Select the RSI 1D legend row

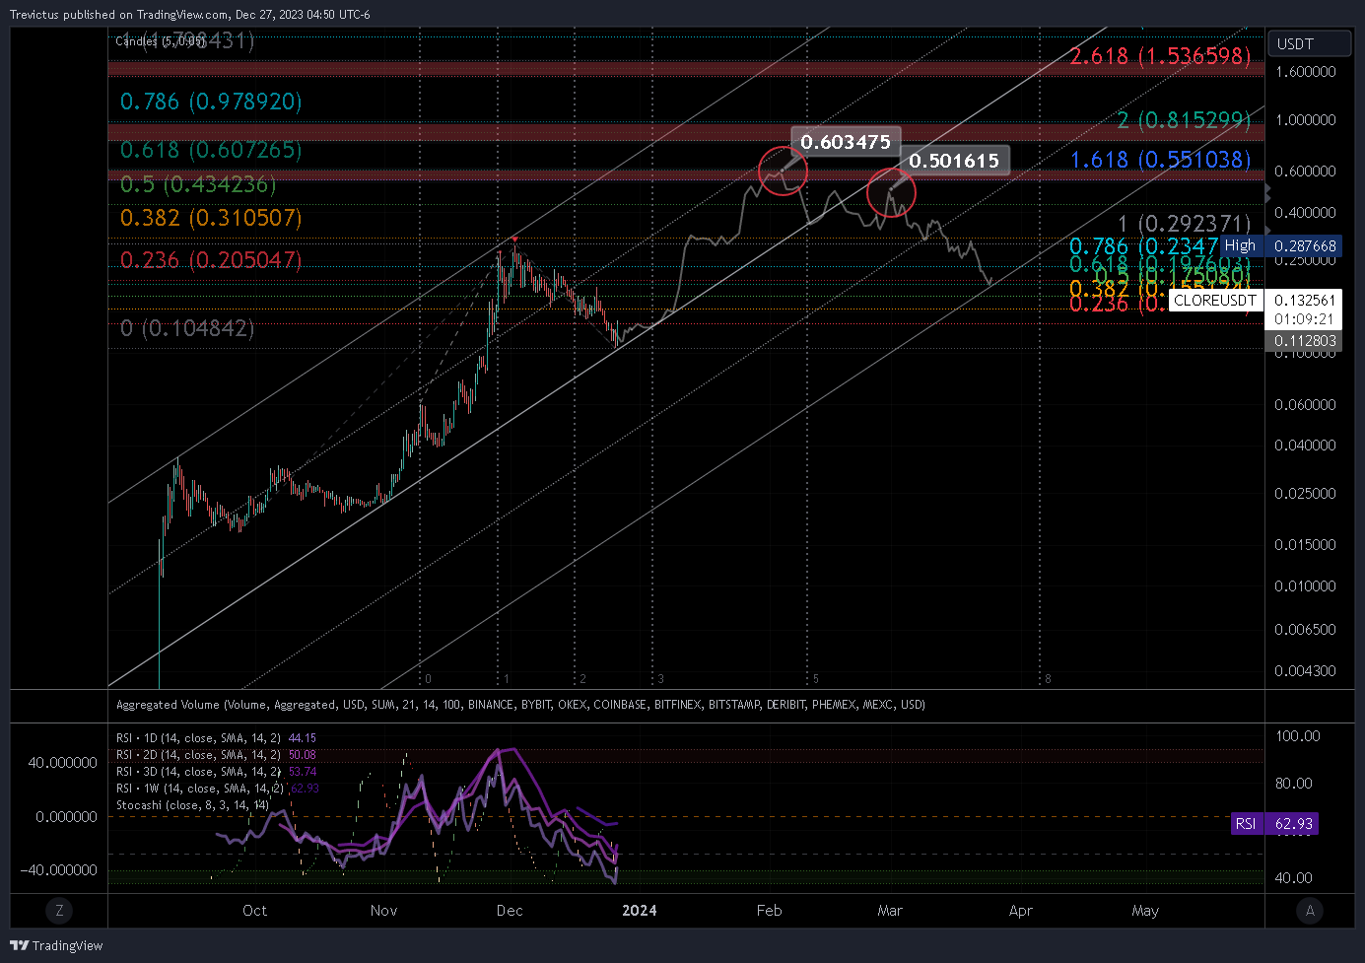[x=216, y=738]
